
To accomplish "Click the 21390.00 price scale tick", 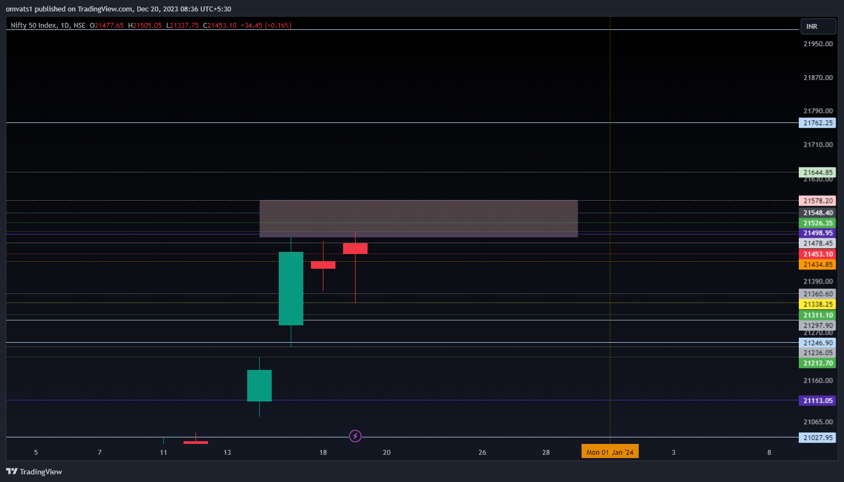I will tap(818, 281).
